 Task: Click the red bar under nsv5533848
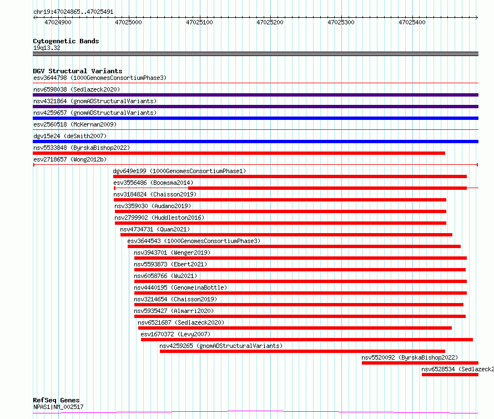pyautogui.click(x=239, y=153)
